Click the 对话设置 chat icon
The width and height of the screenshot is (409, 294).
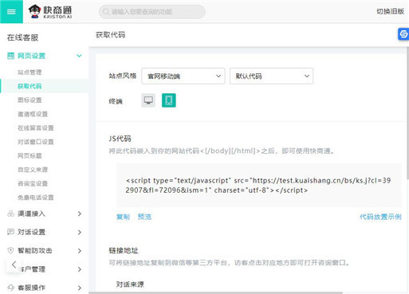[x=10, y=232]
